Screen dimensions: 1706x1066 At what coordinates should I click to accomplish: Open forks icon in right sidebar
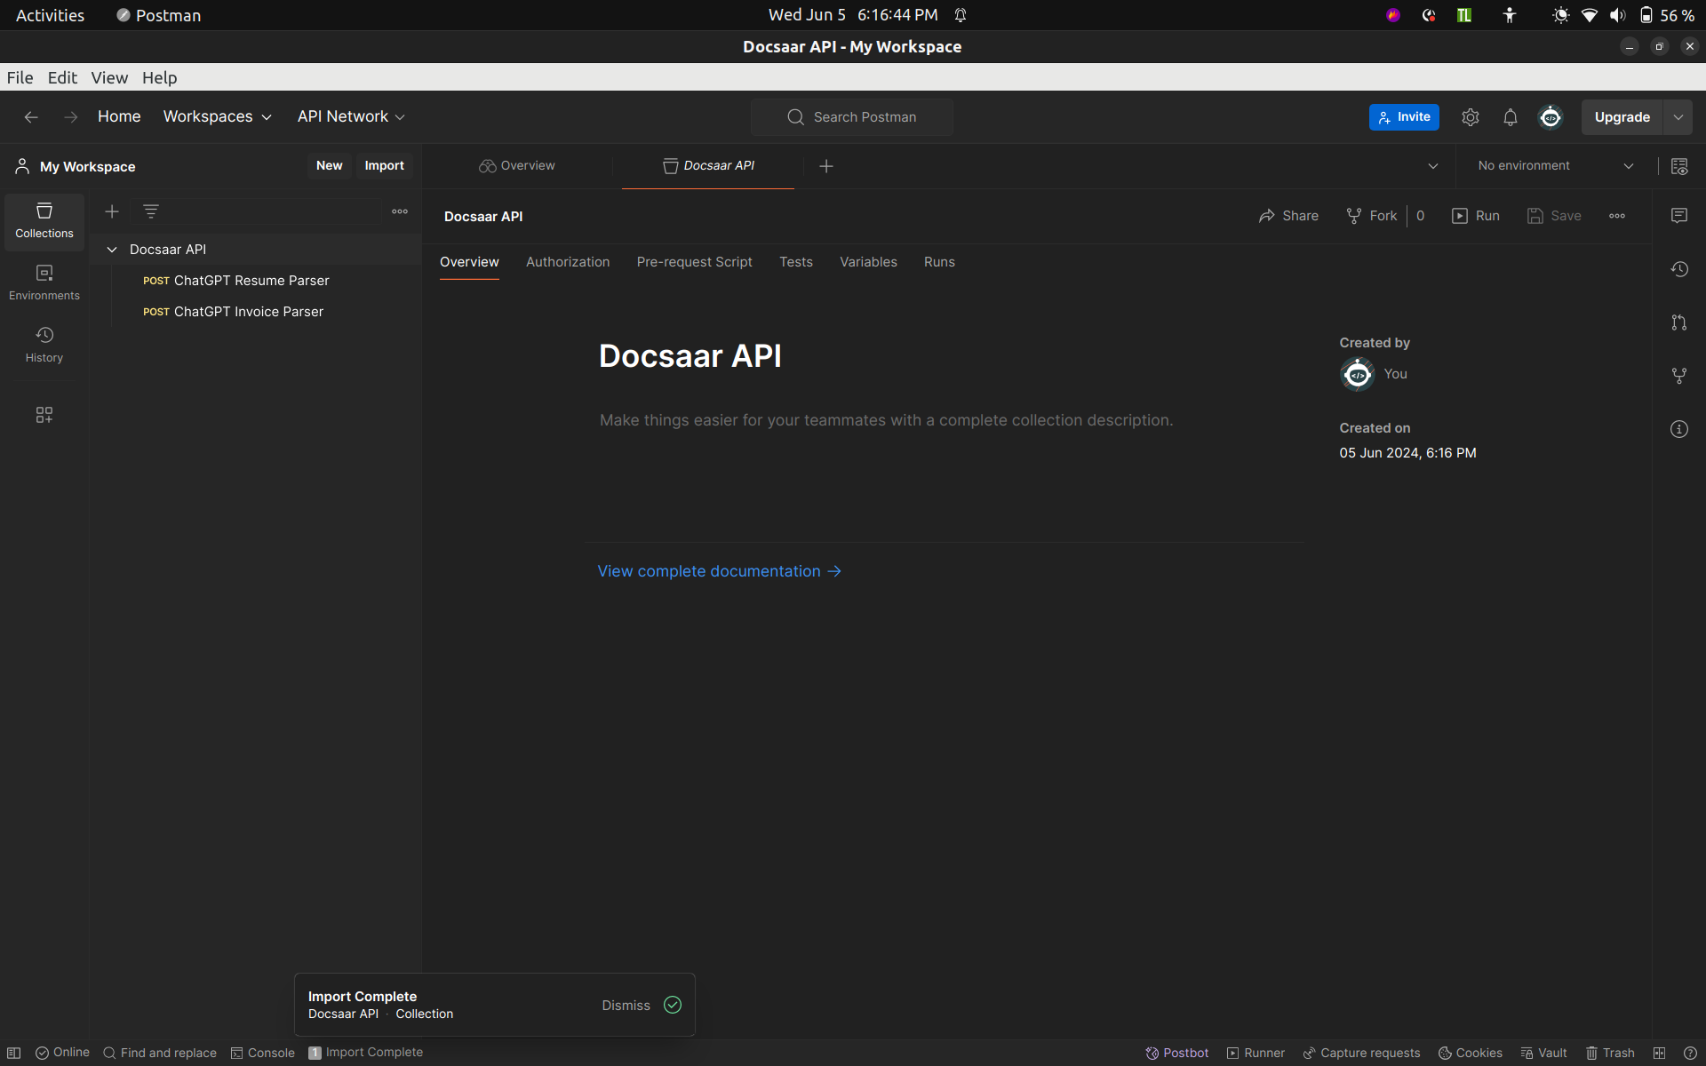[1679, 376]
